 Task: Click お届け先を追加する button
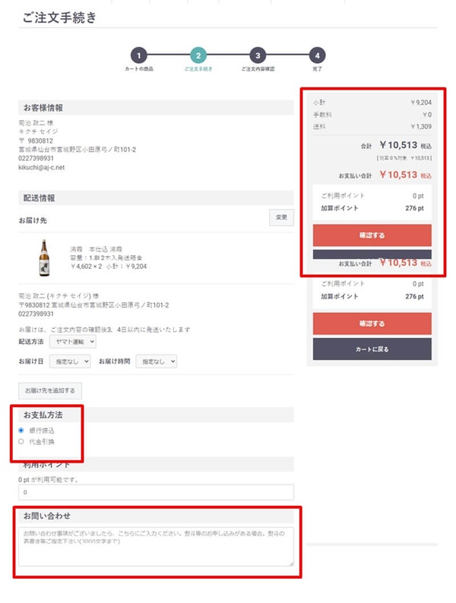pos(50,391)
